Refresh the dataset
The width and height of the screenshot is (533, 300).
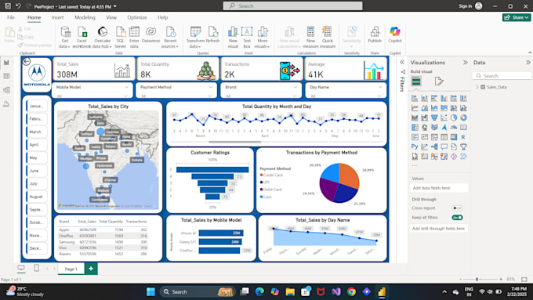coord(212,35)
